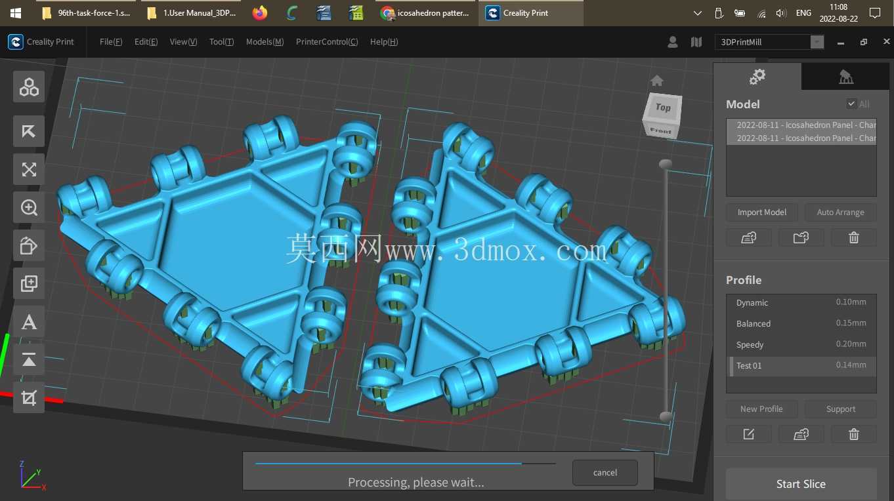The height and width of the screenshot is (501, 894).
Task: Click the ENG language indicator
Action: click(803, 13)
